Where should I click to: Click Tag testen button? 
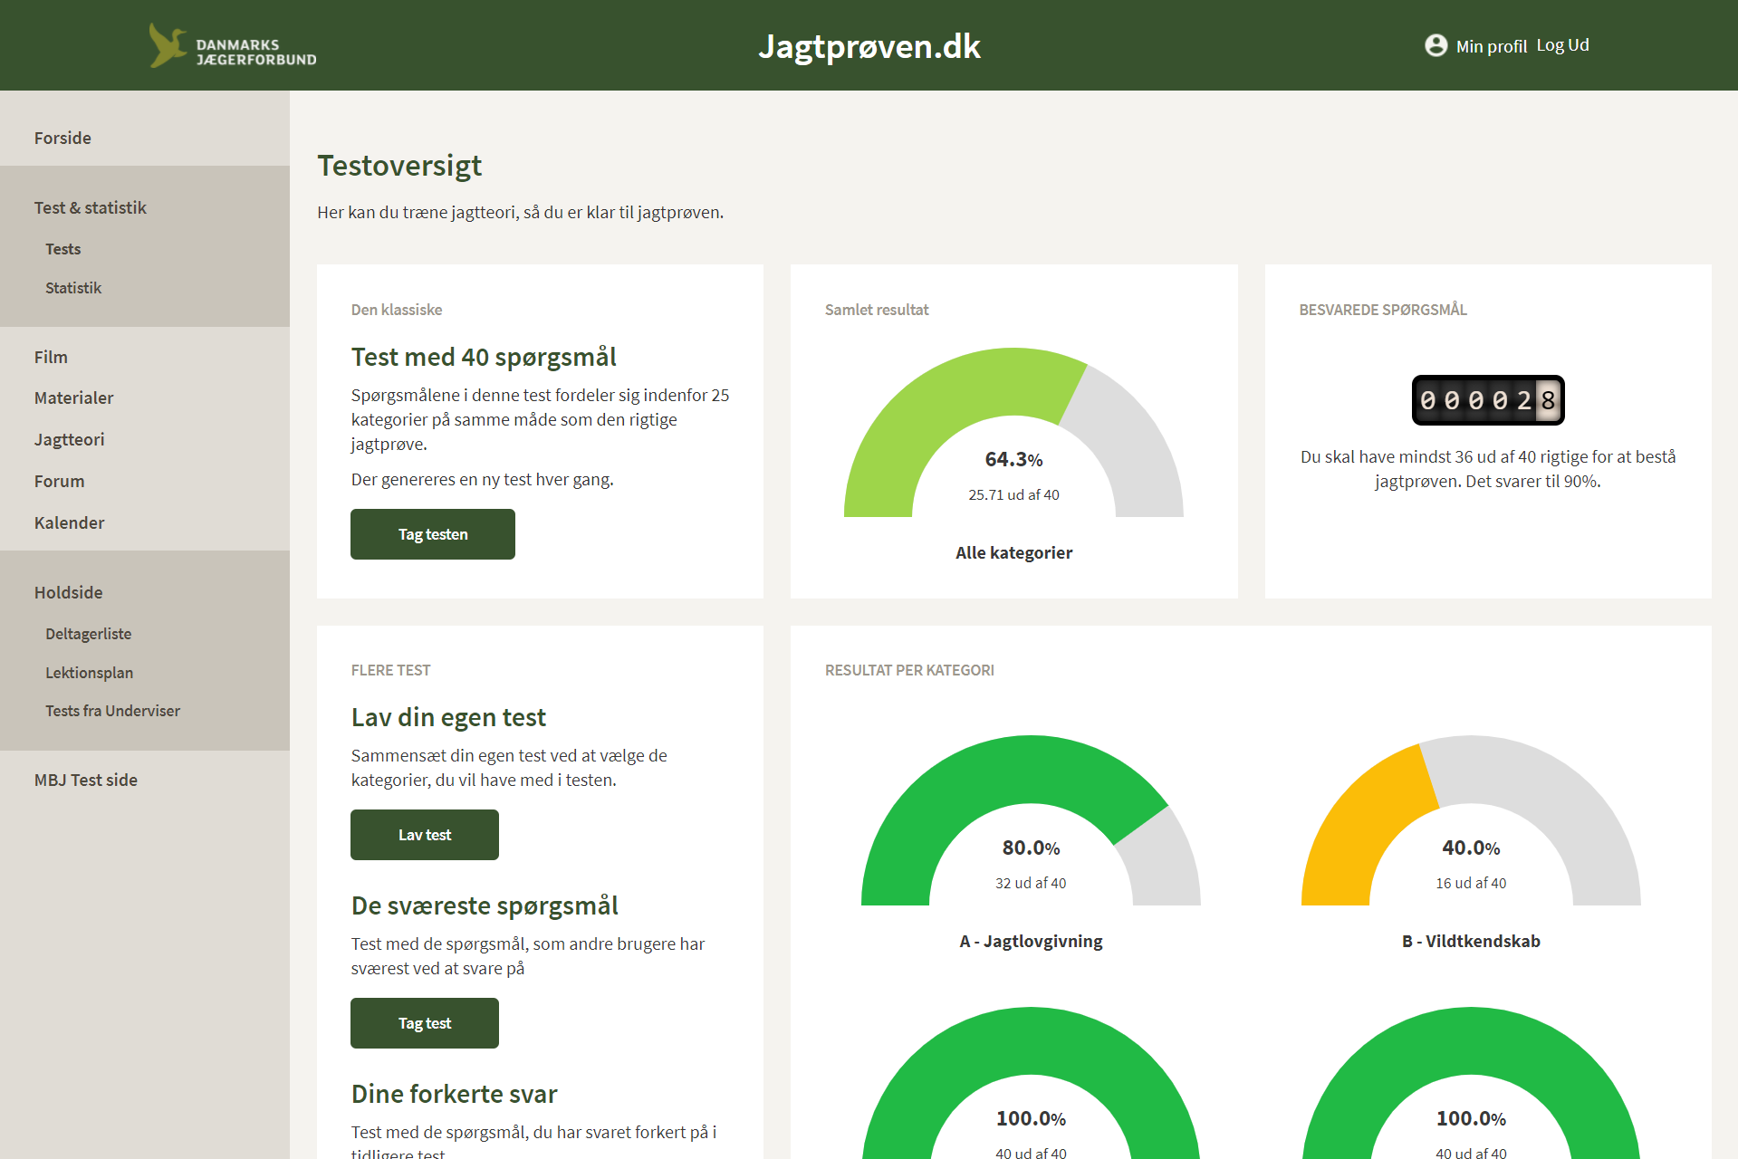(433, 534)
